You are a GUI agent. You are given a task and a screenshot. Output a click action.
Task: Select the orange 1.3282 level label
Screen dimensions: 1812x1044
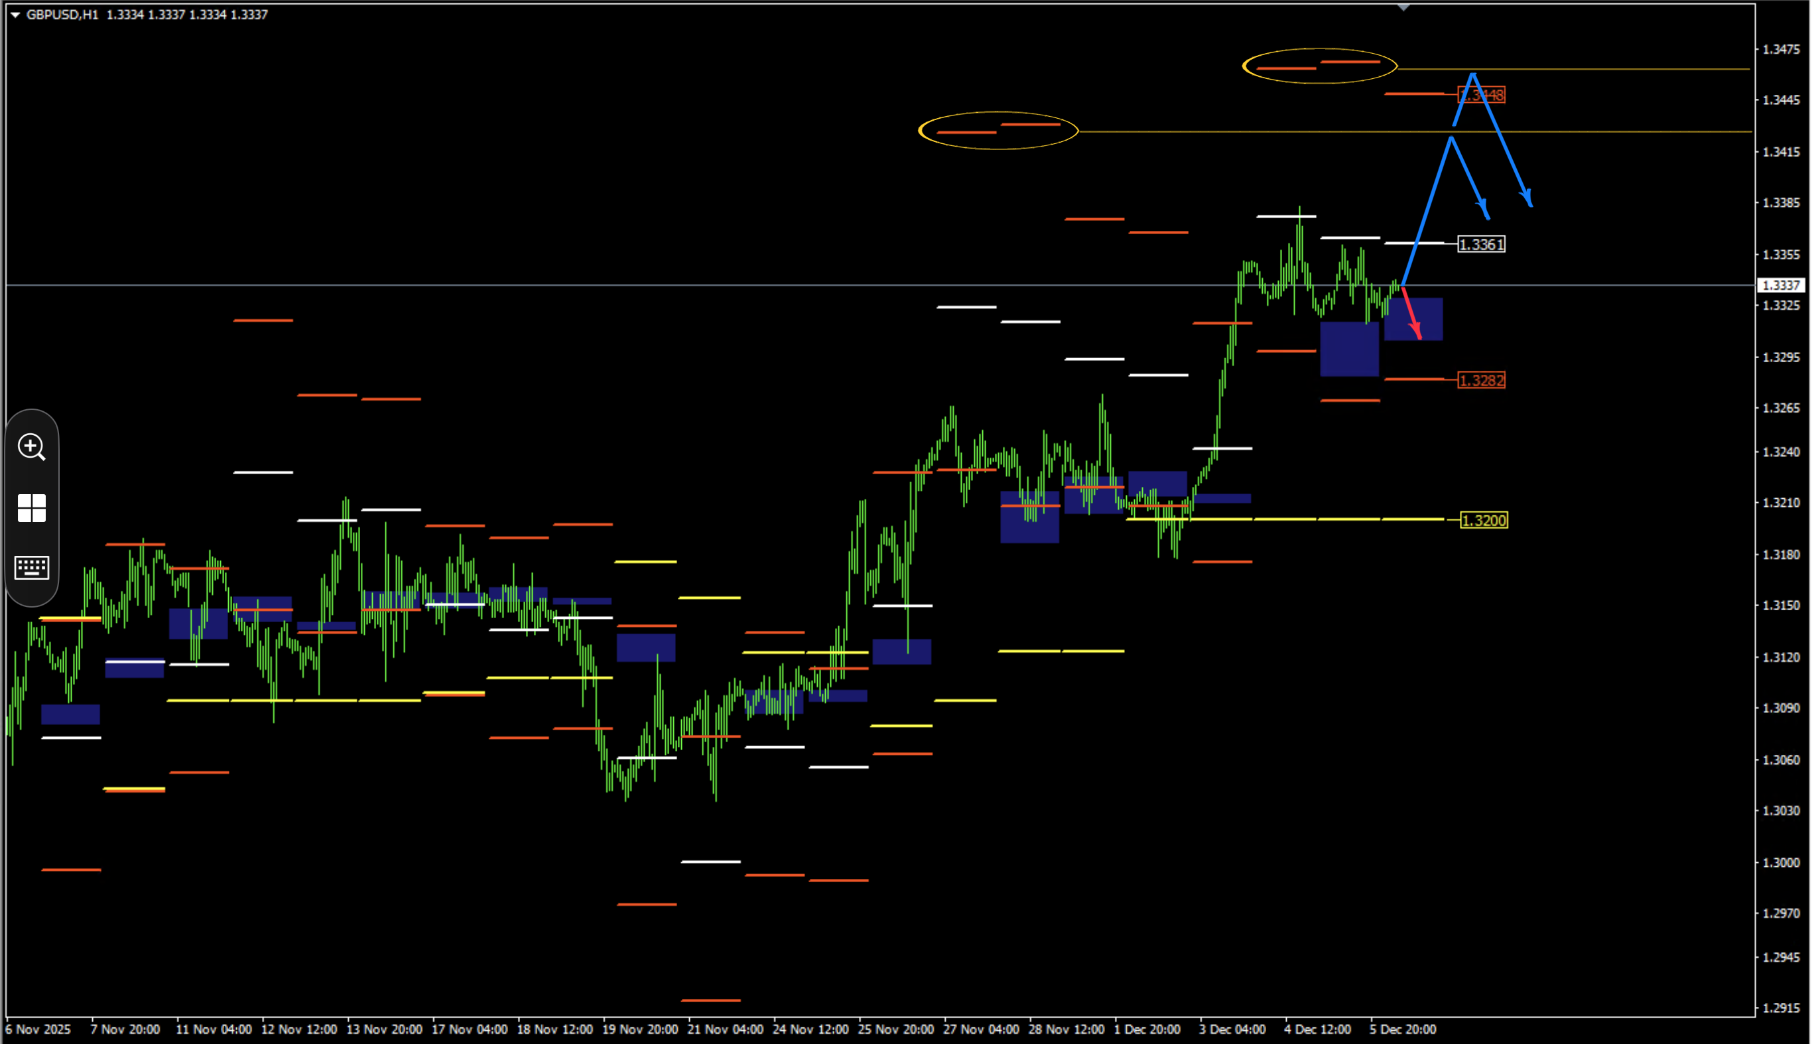tap(1482, 380)
